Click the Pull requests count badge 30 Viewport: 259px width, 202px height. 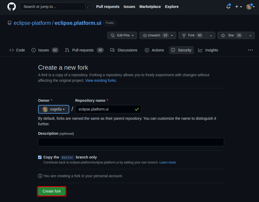100,50
